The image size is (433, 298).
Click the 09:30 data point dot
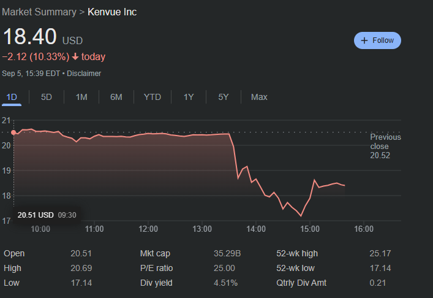(13, 132)
